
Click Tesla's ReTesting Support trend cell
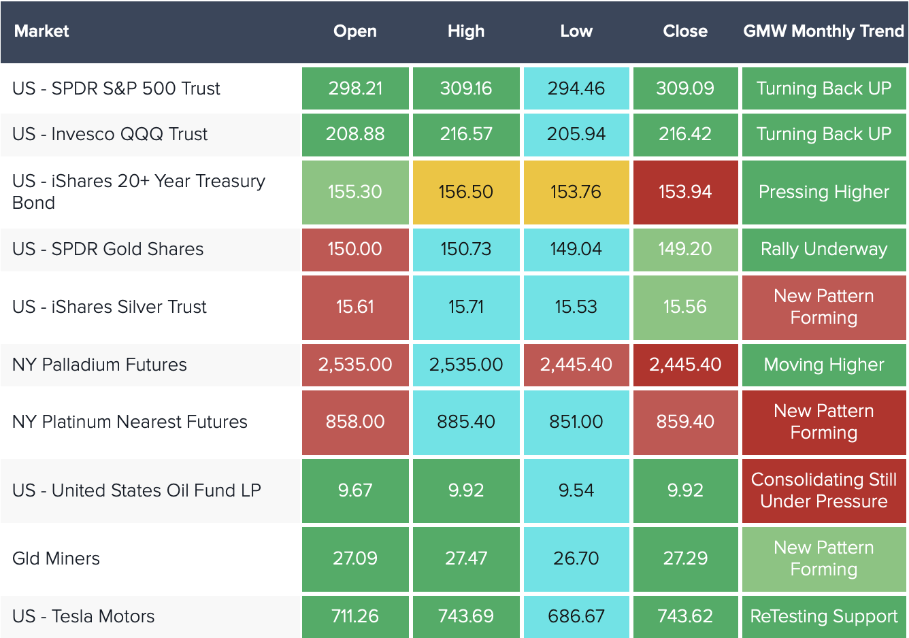tap(823, 616)
